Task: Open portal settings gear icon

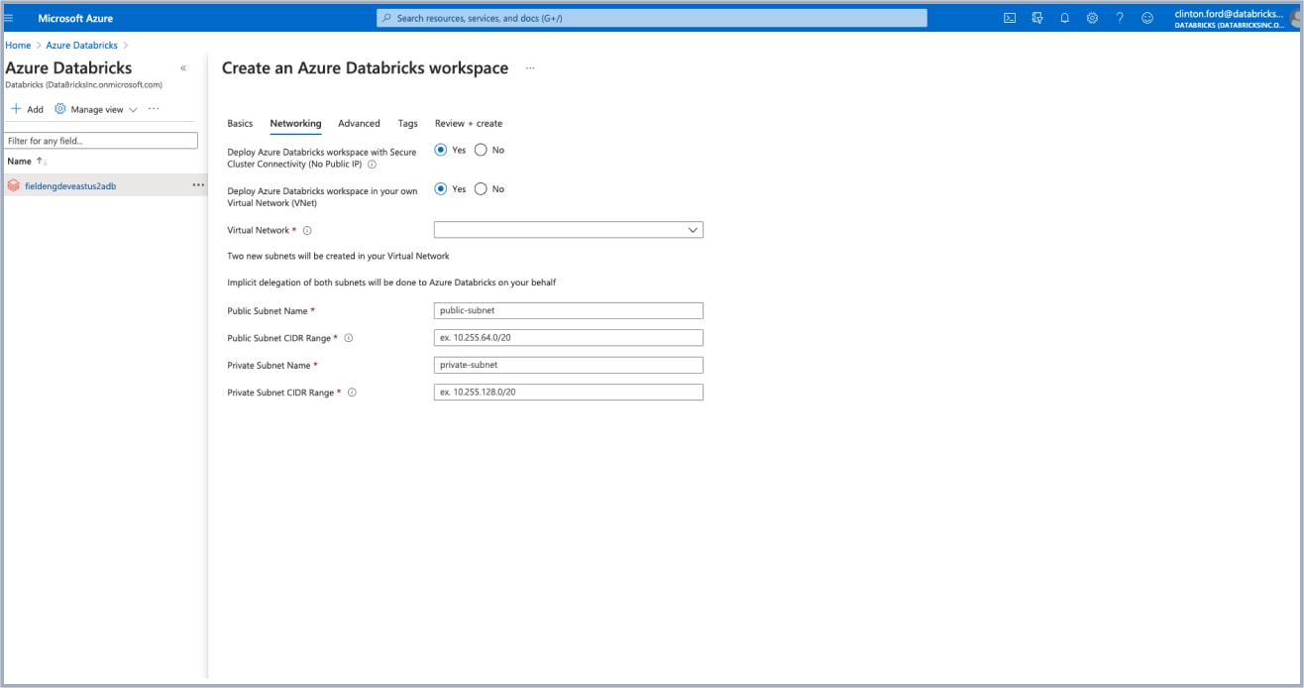Action: click(1092, 18)
